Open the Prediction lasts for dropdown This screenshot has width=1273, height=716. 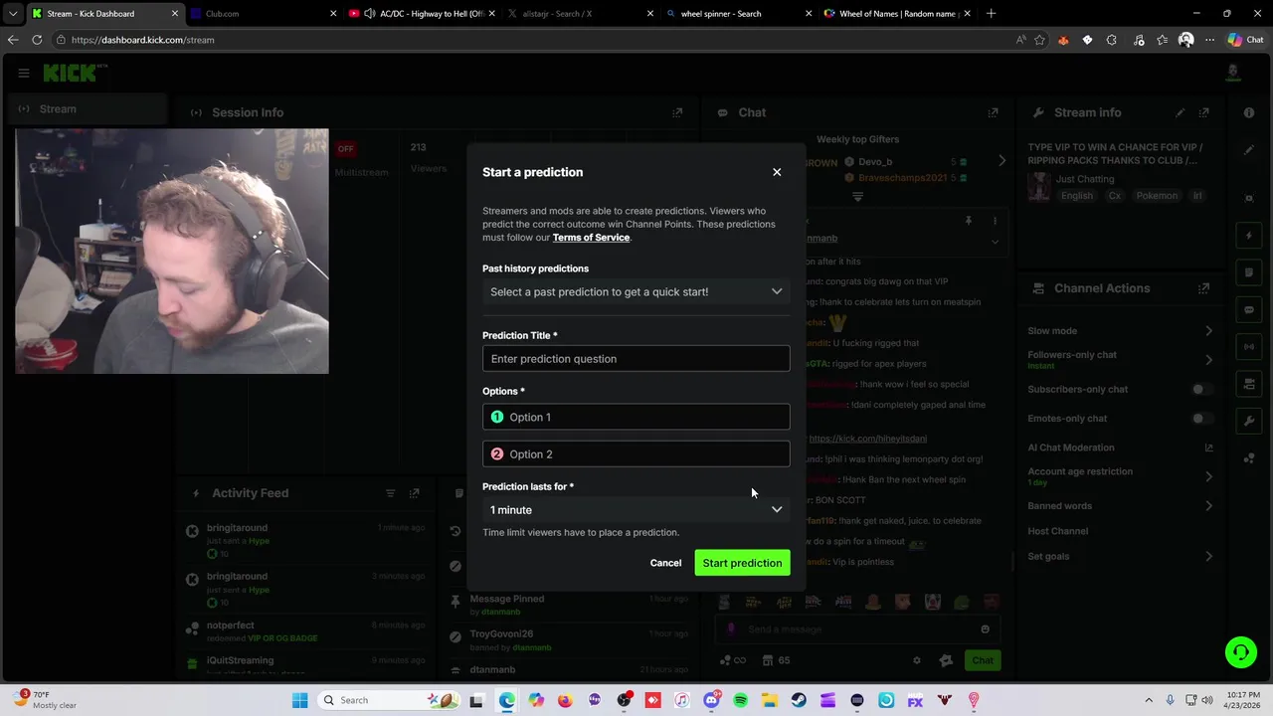(x=636, y=510)
